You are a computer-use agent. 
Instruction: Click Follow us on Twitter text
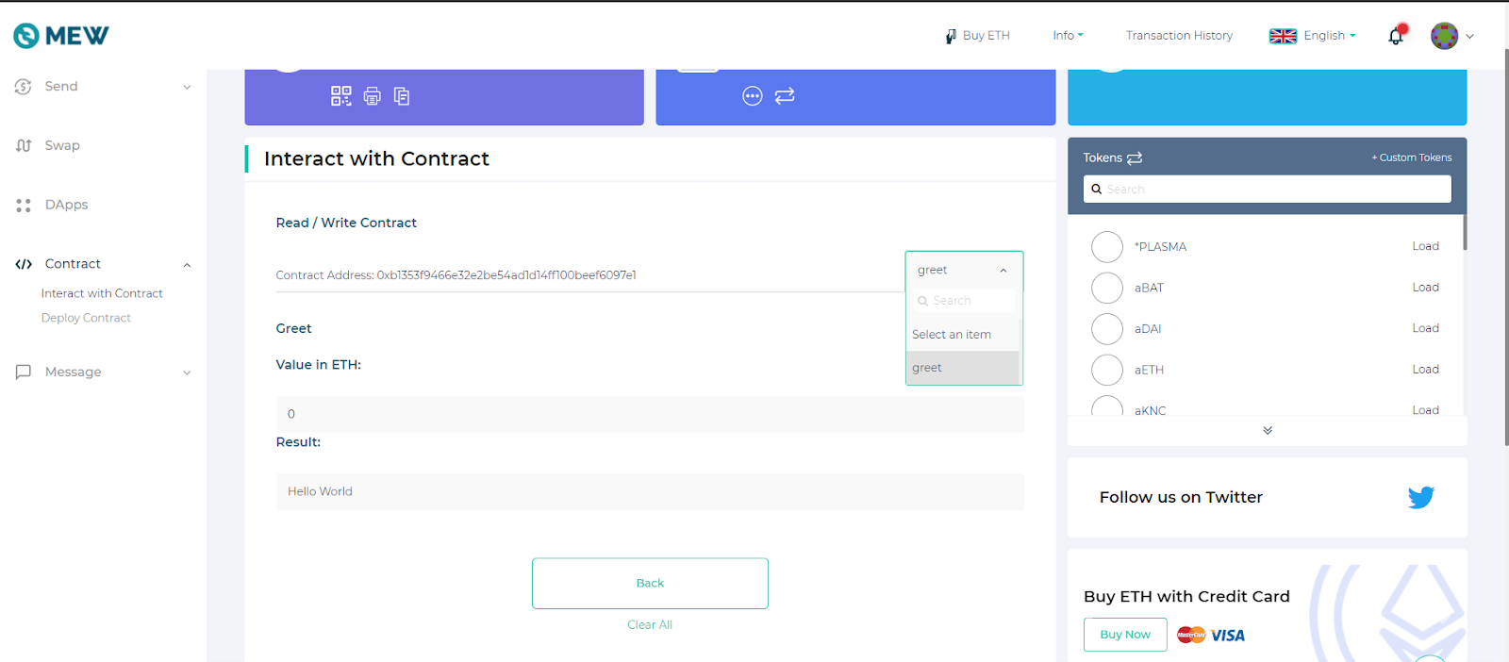(1181, 497)
